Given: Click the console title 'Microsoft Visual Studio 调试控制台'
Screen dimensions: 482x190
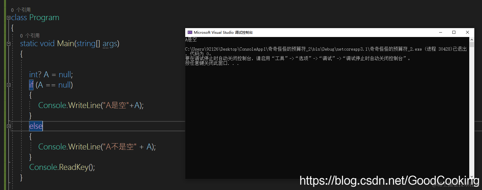Looking at the screenshot, I should 223,32.
